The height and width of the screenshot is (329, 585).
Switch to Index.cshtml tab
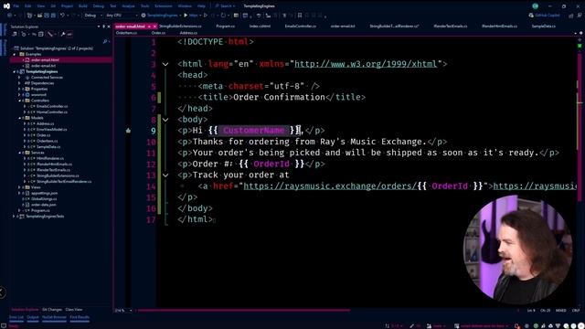tap(260, 27)
